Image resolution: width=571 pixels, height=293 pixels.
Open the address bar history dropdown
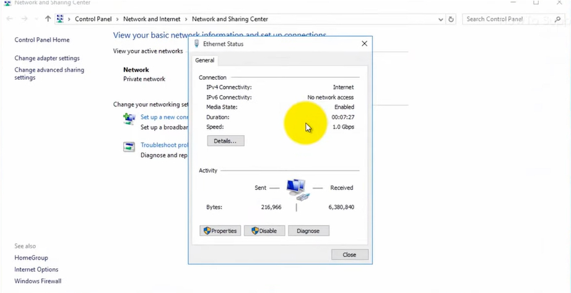click(440, 19)
